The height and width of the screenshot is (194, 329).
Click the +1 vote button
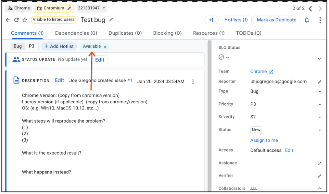[x=211, y=20]
